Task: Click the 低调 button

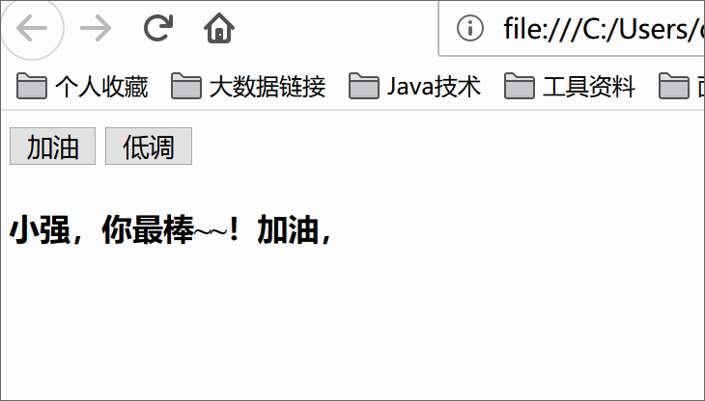Action: pyautogui.click(x=149, y=147)
